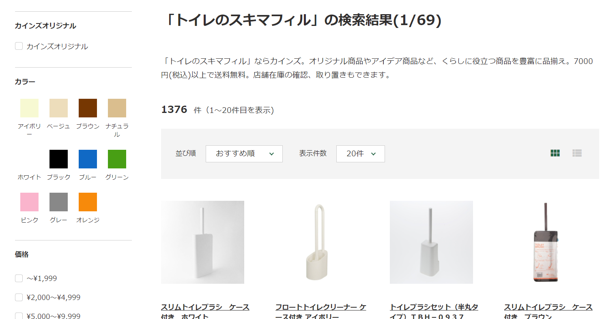Open スリムトイレブラシ ケース付き ホワイト product link
Screen dimensions: 615x319
205,311
